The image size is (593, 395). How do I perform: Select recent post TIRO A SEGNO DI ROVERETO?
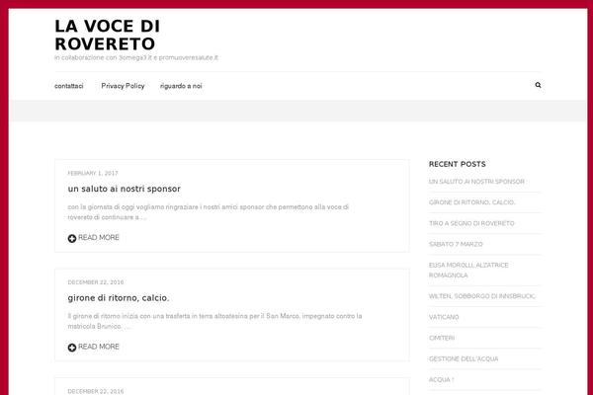471,223
